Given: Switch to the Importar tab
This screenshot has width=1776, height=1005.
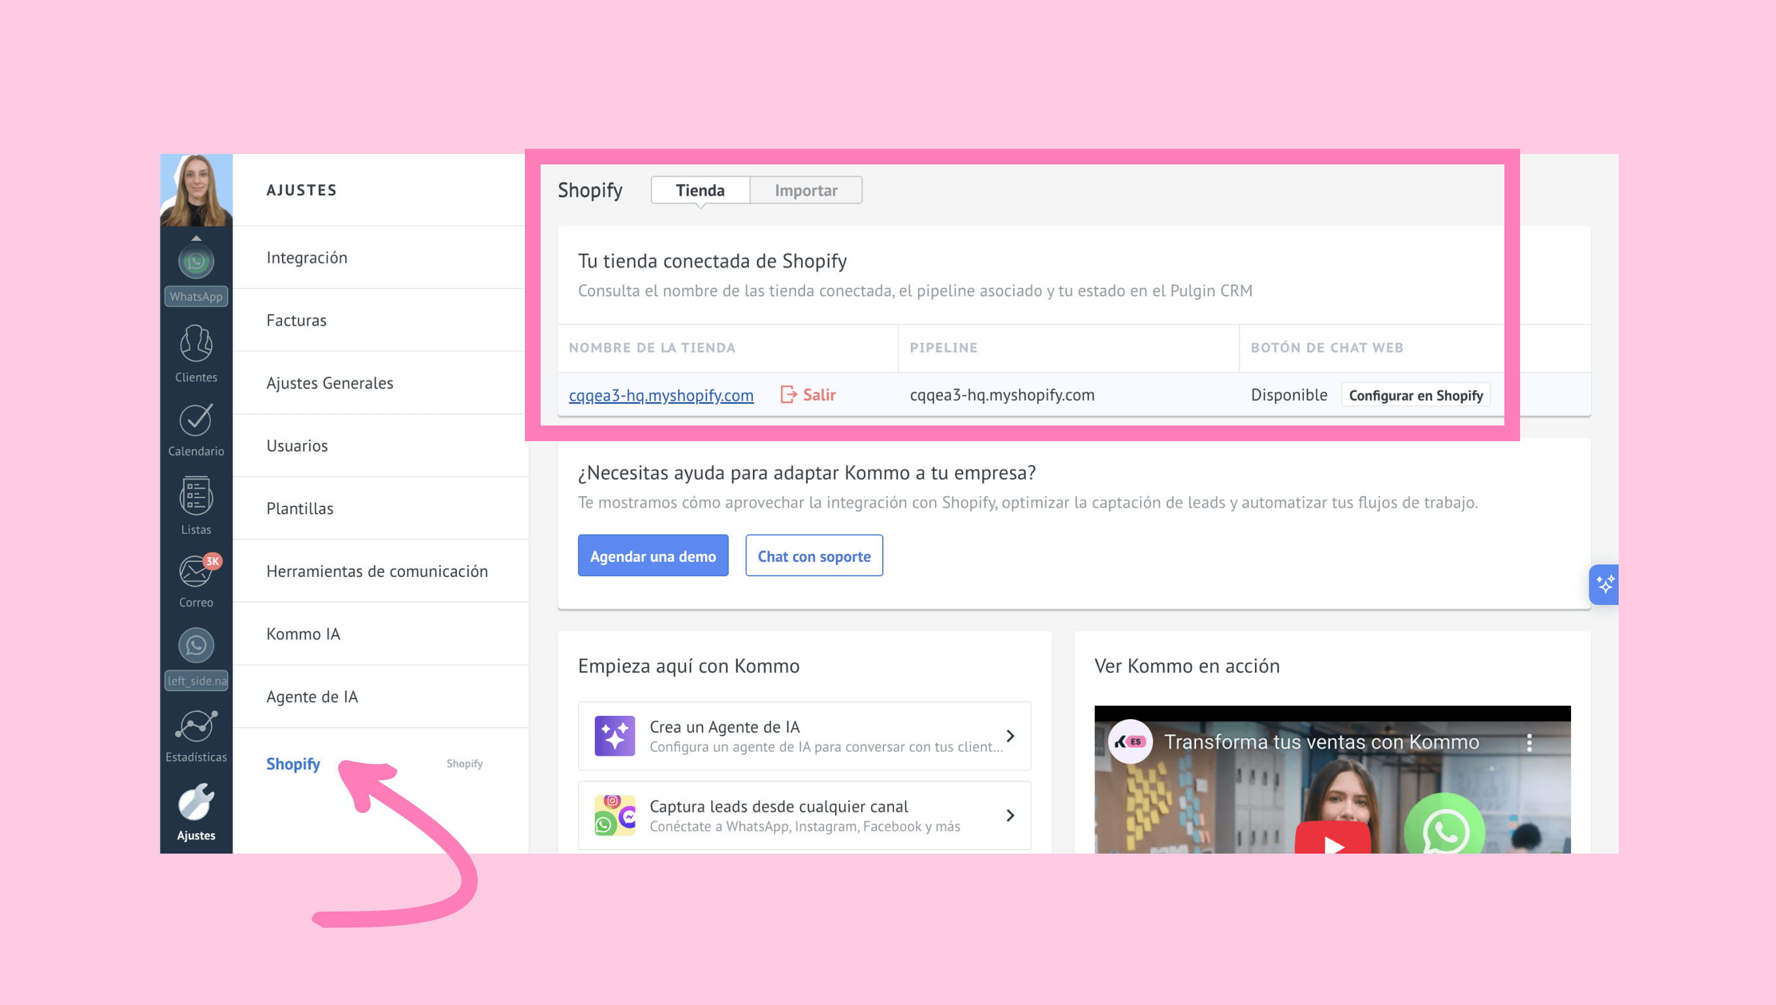Looking at the screenshot, I should (806, 190).
